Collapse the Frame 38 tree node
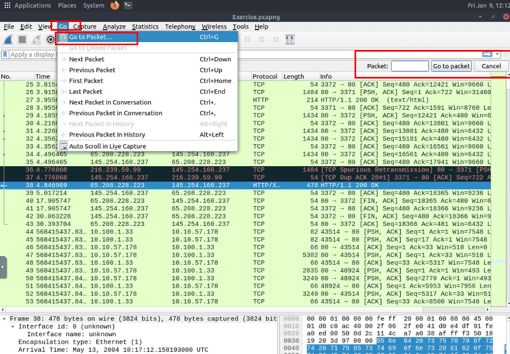The image size is (510, 354). 4,319
